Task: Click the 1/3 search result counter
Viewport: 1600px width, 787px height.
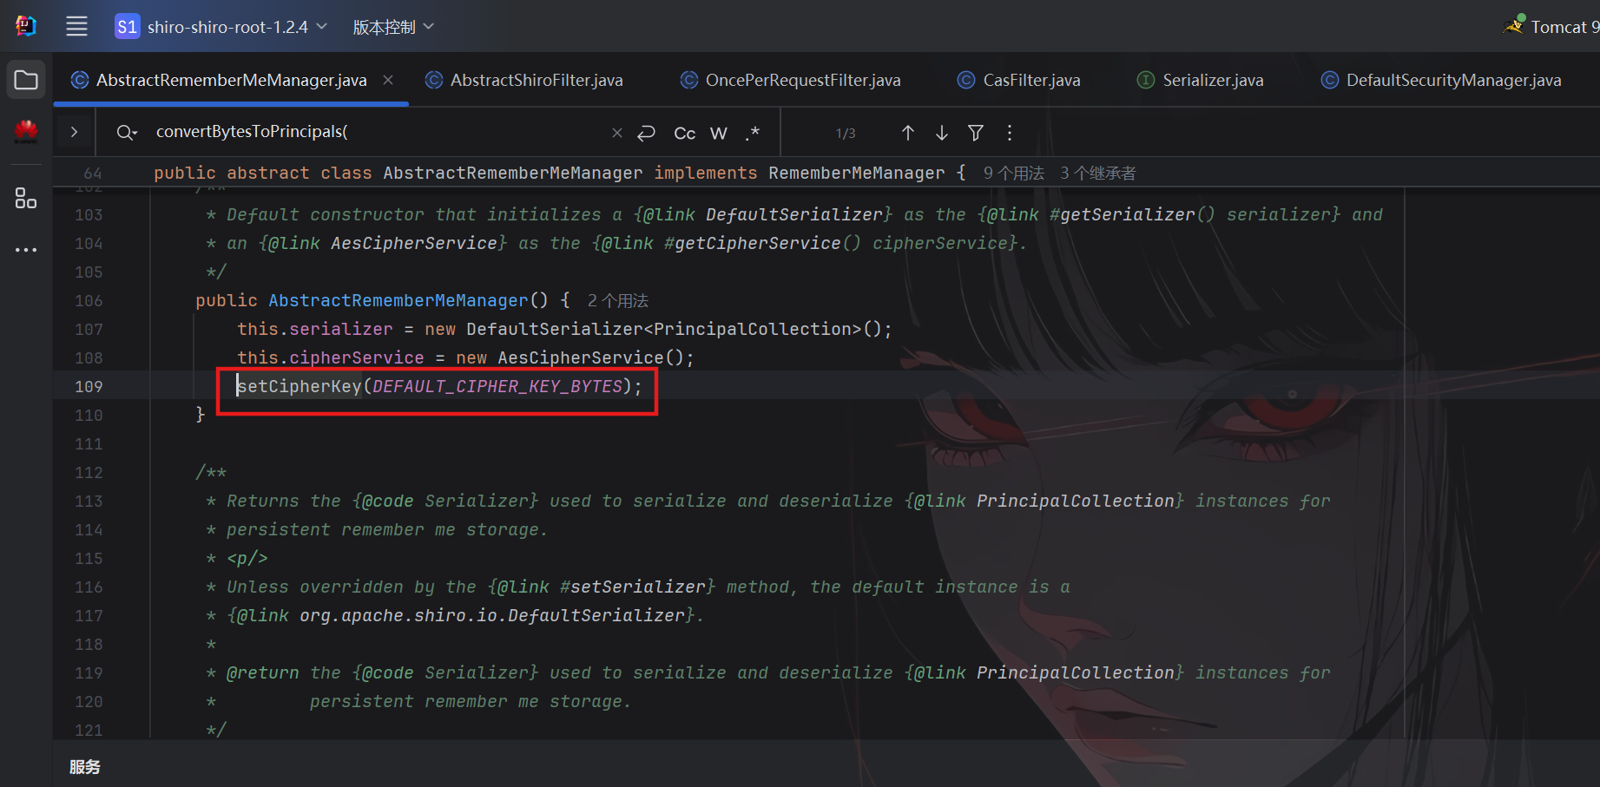Action: click(x=846, y=133)
